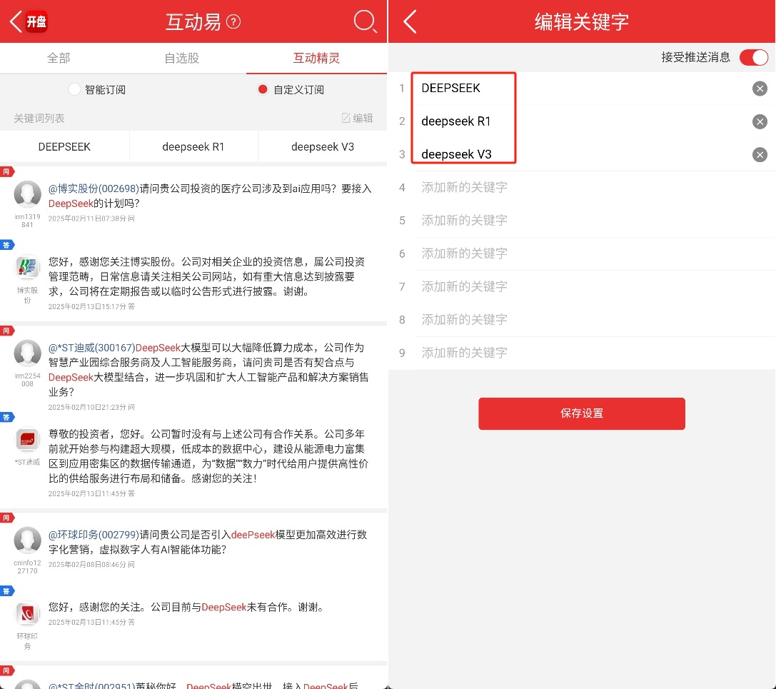The width and height of the screenshot is (776, 689).
Task: Go back from the 互动易 screen
Action: click(16, 22)
